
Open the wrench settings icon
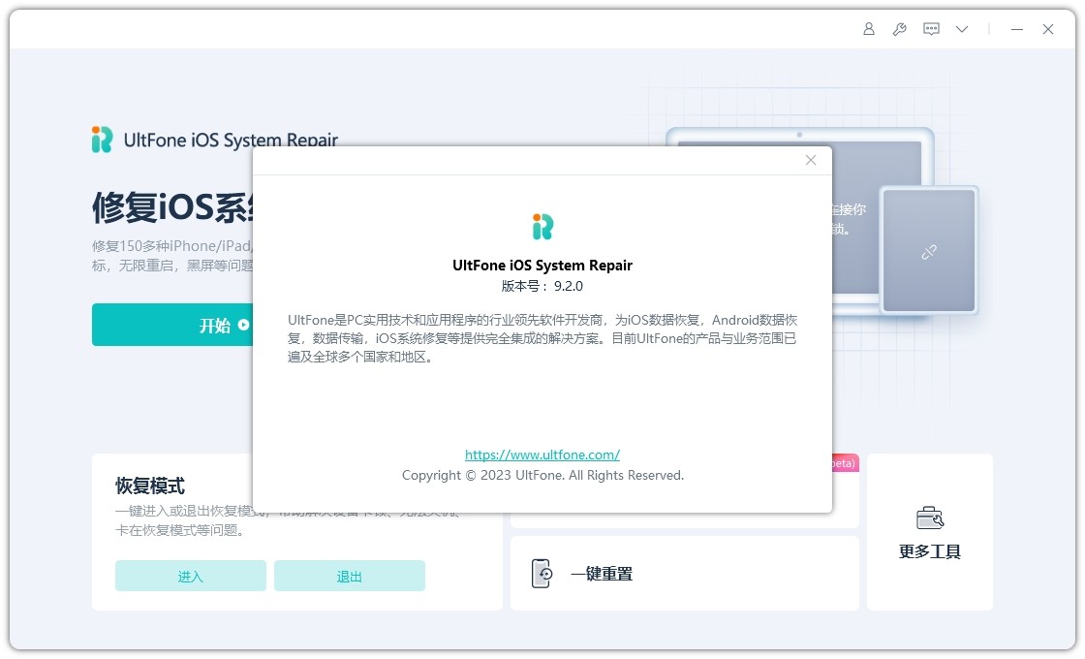coord(900,29)
